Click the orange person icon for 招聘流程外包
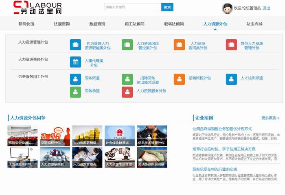The width and height of the screenshot is (285, 195). click(179, 79)
